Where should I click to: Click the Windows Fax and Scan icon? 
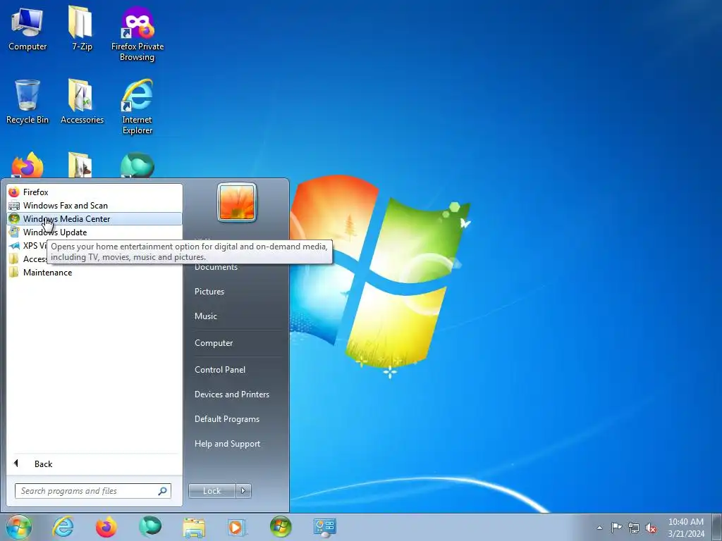[14, 206]
